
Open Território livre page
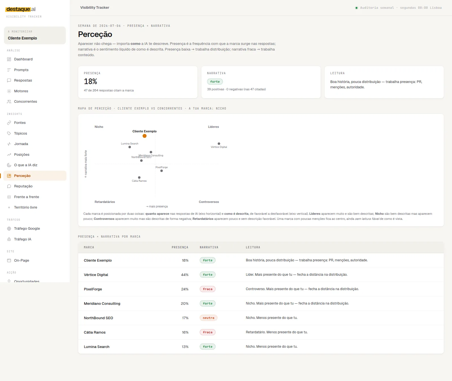pos(35,207)
